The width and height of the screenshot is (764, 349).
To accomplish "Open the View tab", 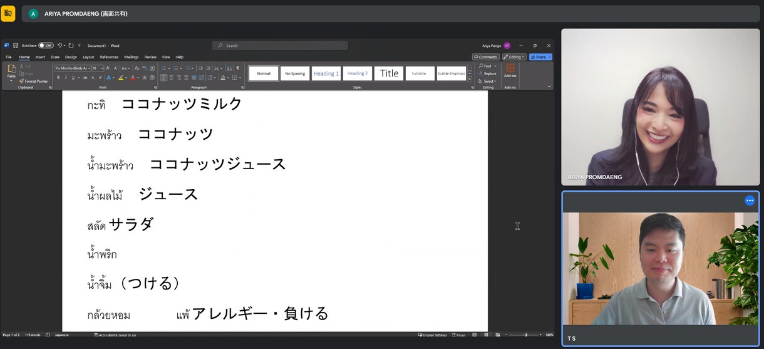I will [x=166, y=57].
